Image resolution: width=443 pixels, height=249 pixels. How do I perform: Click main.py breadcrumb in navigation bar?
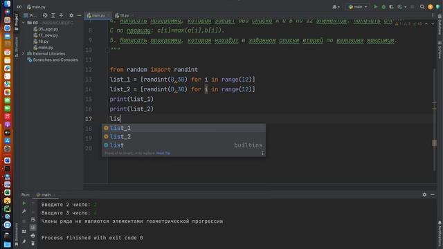click(36, 7)
